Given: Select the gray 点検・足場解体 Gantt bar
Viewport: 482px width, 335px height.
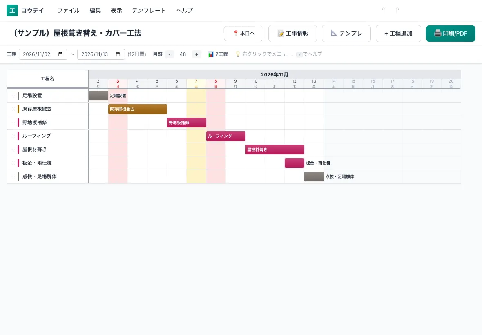Looking at the screenshot, I should pos(314,176).
